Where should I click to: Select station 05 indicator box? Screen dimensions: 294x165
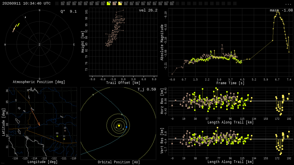86,3
